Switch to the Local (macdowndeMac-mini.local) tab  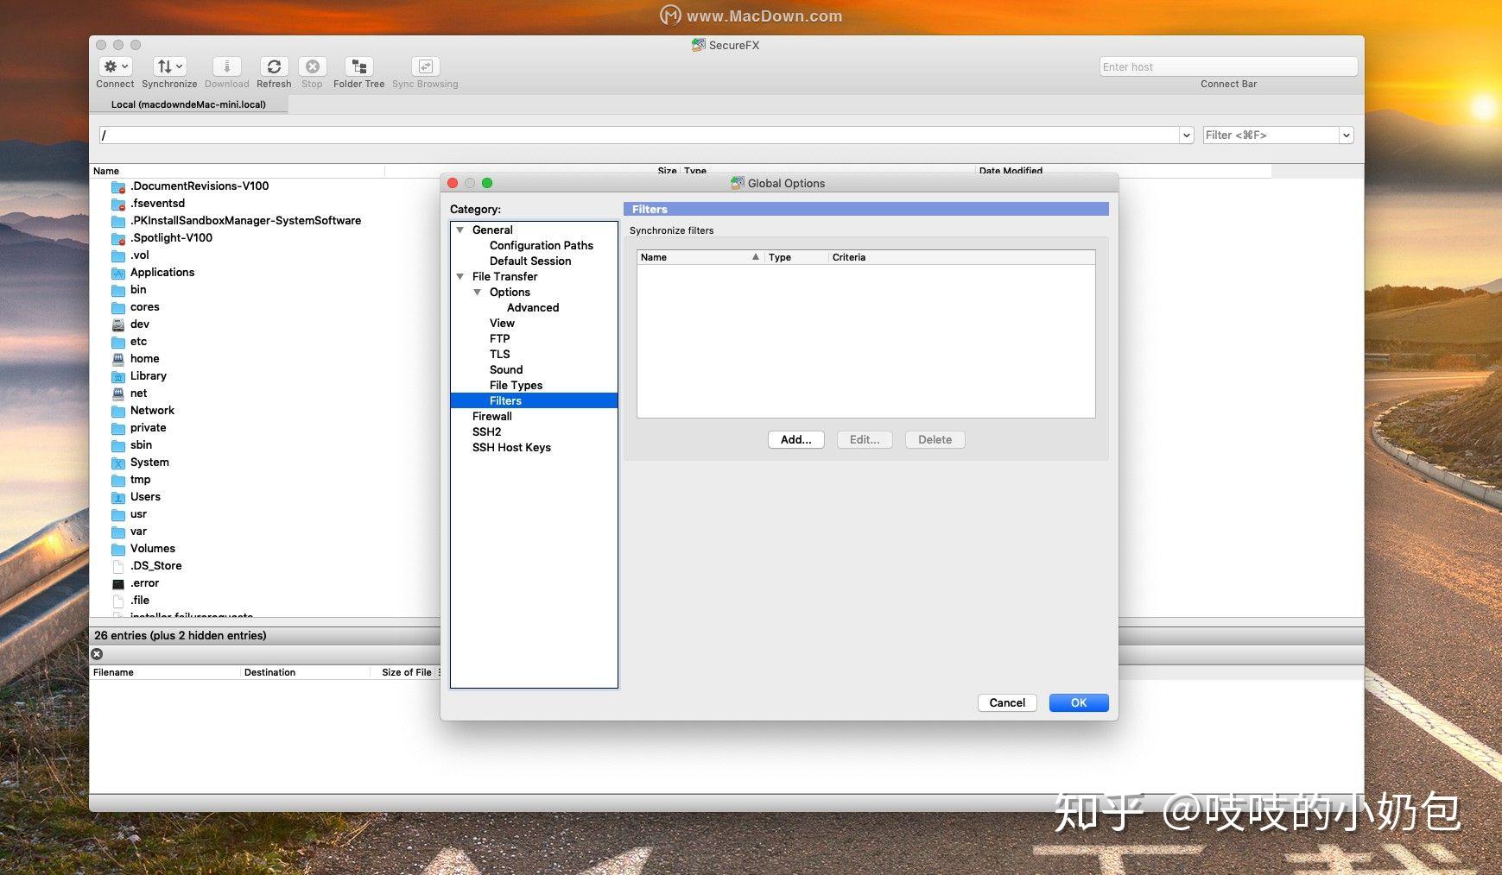click(x=188, y=104)
